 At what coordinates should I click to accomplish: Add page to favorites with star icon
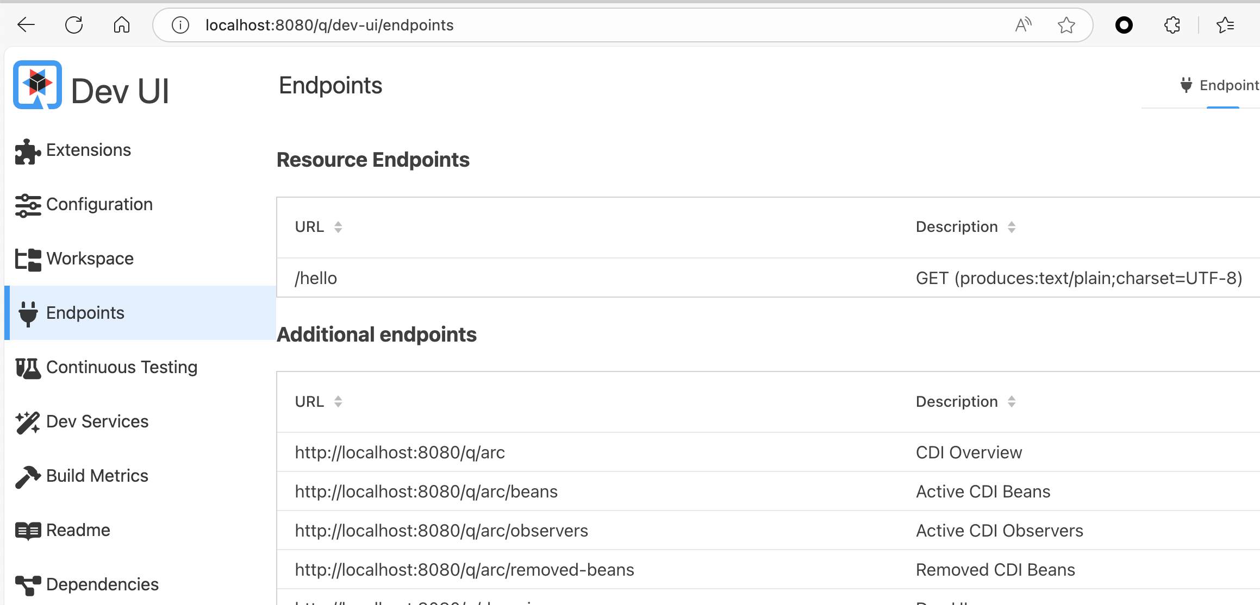tap(1066, 25)
